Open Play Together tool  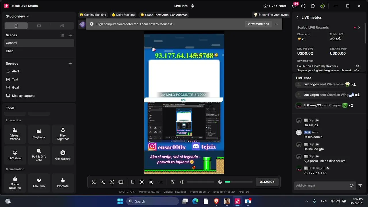click(x=63, y=134)
